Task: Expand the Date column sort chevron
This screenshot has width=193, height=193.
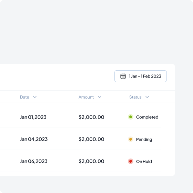Action: 35,97
